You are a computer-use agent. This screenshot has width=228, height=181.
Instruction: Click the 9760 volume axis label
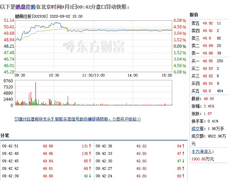click(x=8, y=81)
